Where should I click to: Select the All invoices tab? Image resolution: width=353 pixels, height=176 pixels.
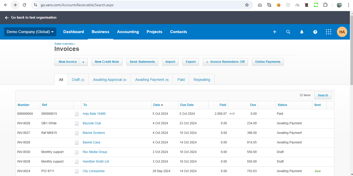point(61,80)
